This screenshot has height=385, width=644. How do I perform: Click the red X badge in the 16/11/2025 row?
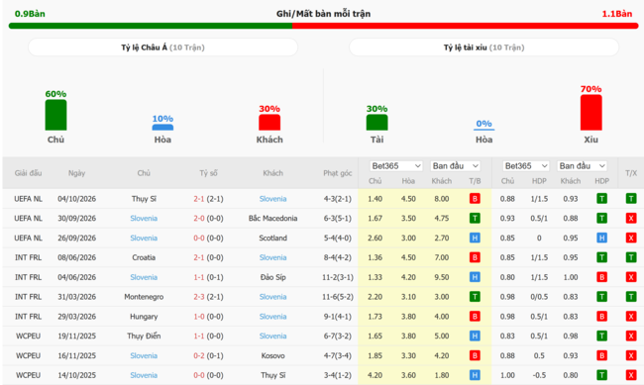tap(631, 355)
